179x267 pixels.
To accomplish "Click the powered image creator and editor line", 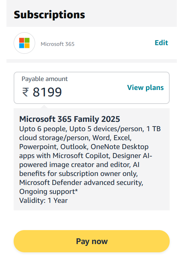I will [x=79, y=165].
